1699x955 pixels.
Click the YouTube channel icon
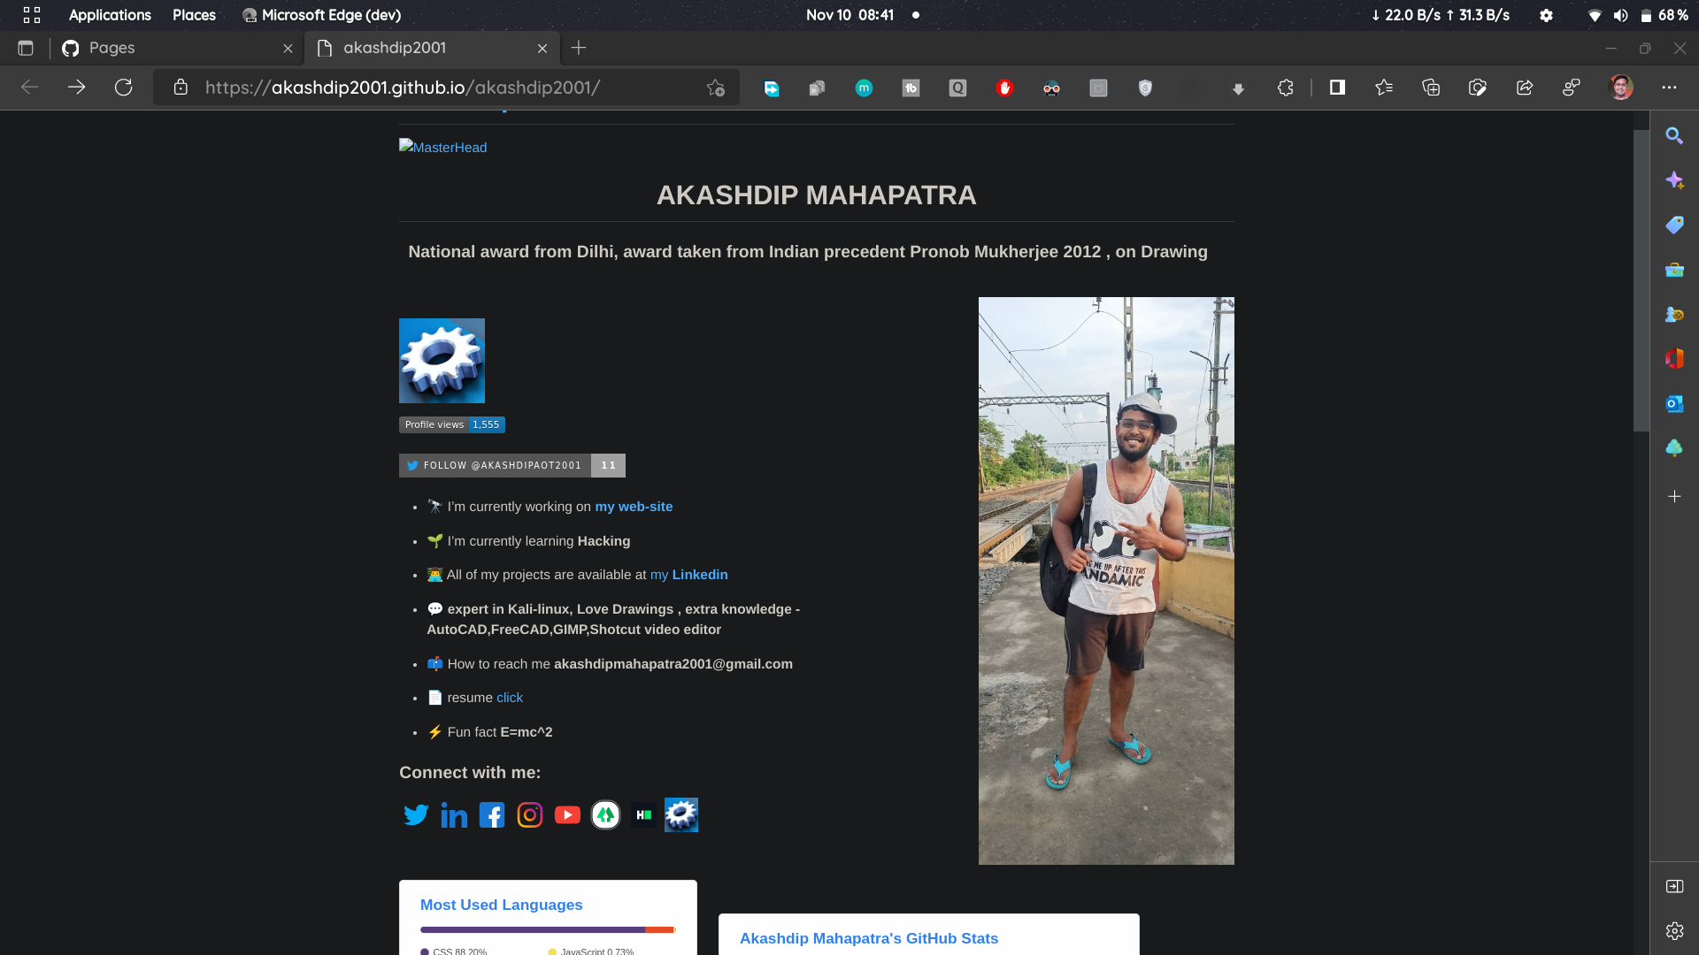567,814
